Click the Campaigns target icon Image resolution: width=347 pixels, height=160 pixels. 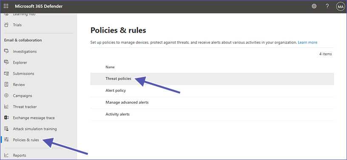[6, 96]
